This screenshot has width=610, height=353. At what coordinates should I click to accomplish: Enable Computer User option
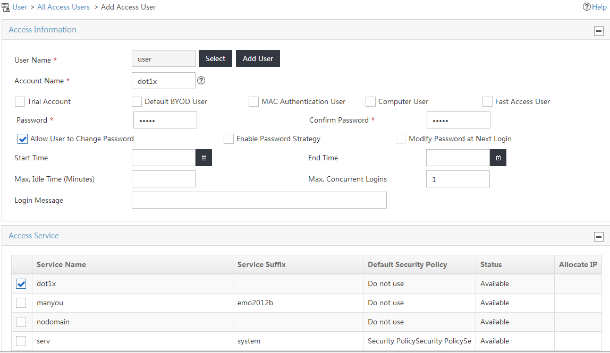371,101
